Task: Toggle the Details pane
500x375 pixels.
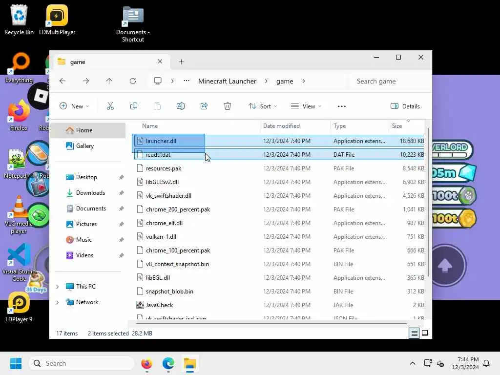Action: tap(405, 106)
